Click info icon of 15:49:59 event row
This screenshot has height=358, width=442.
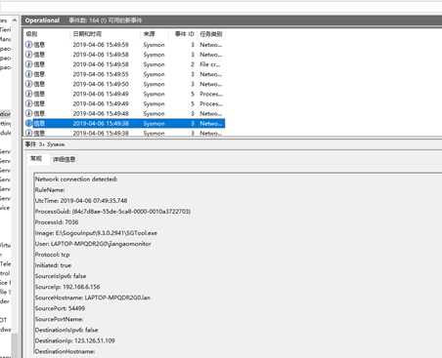pyautogui.click(x=28, y=45)
